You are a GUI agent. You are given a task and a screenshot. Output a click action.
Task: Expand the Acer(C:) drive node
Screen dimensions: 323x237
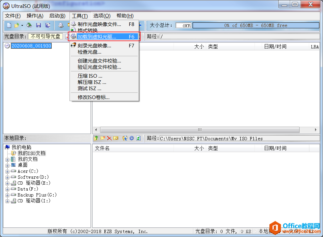click(7, 171)
